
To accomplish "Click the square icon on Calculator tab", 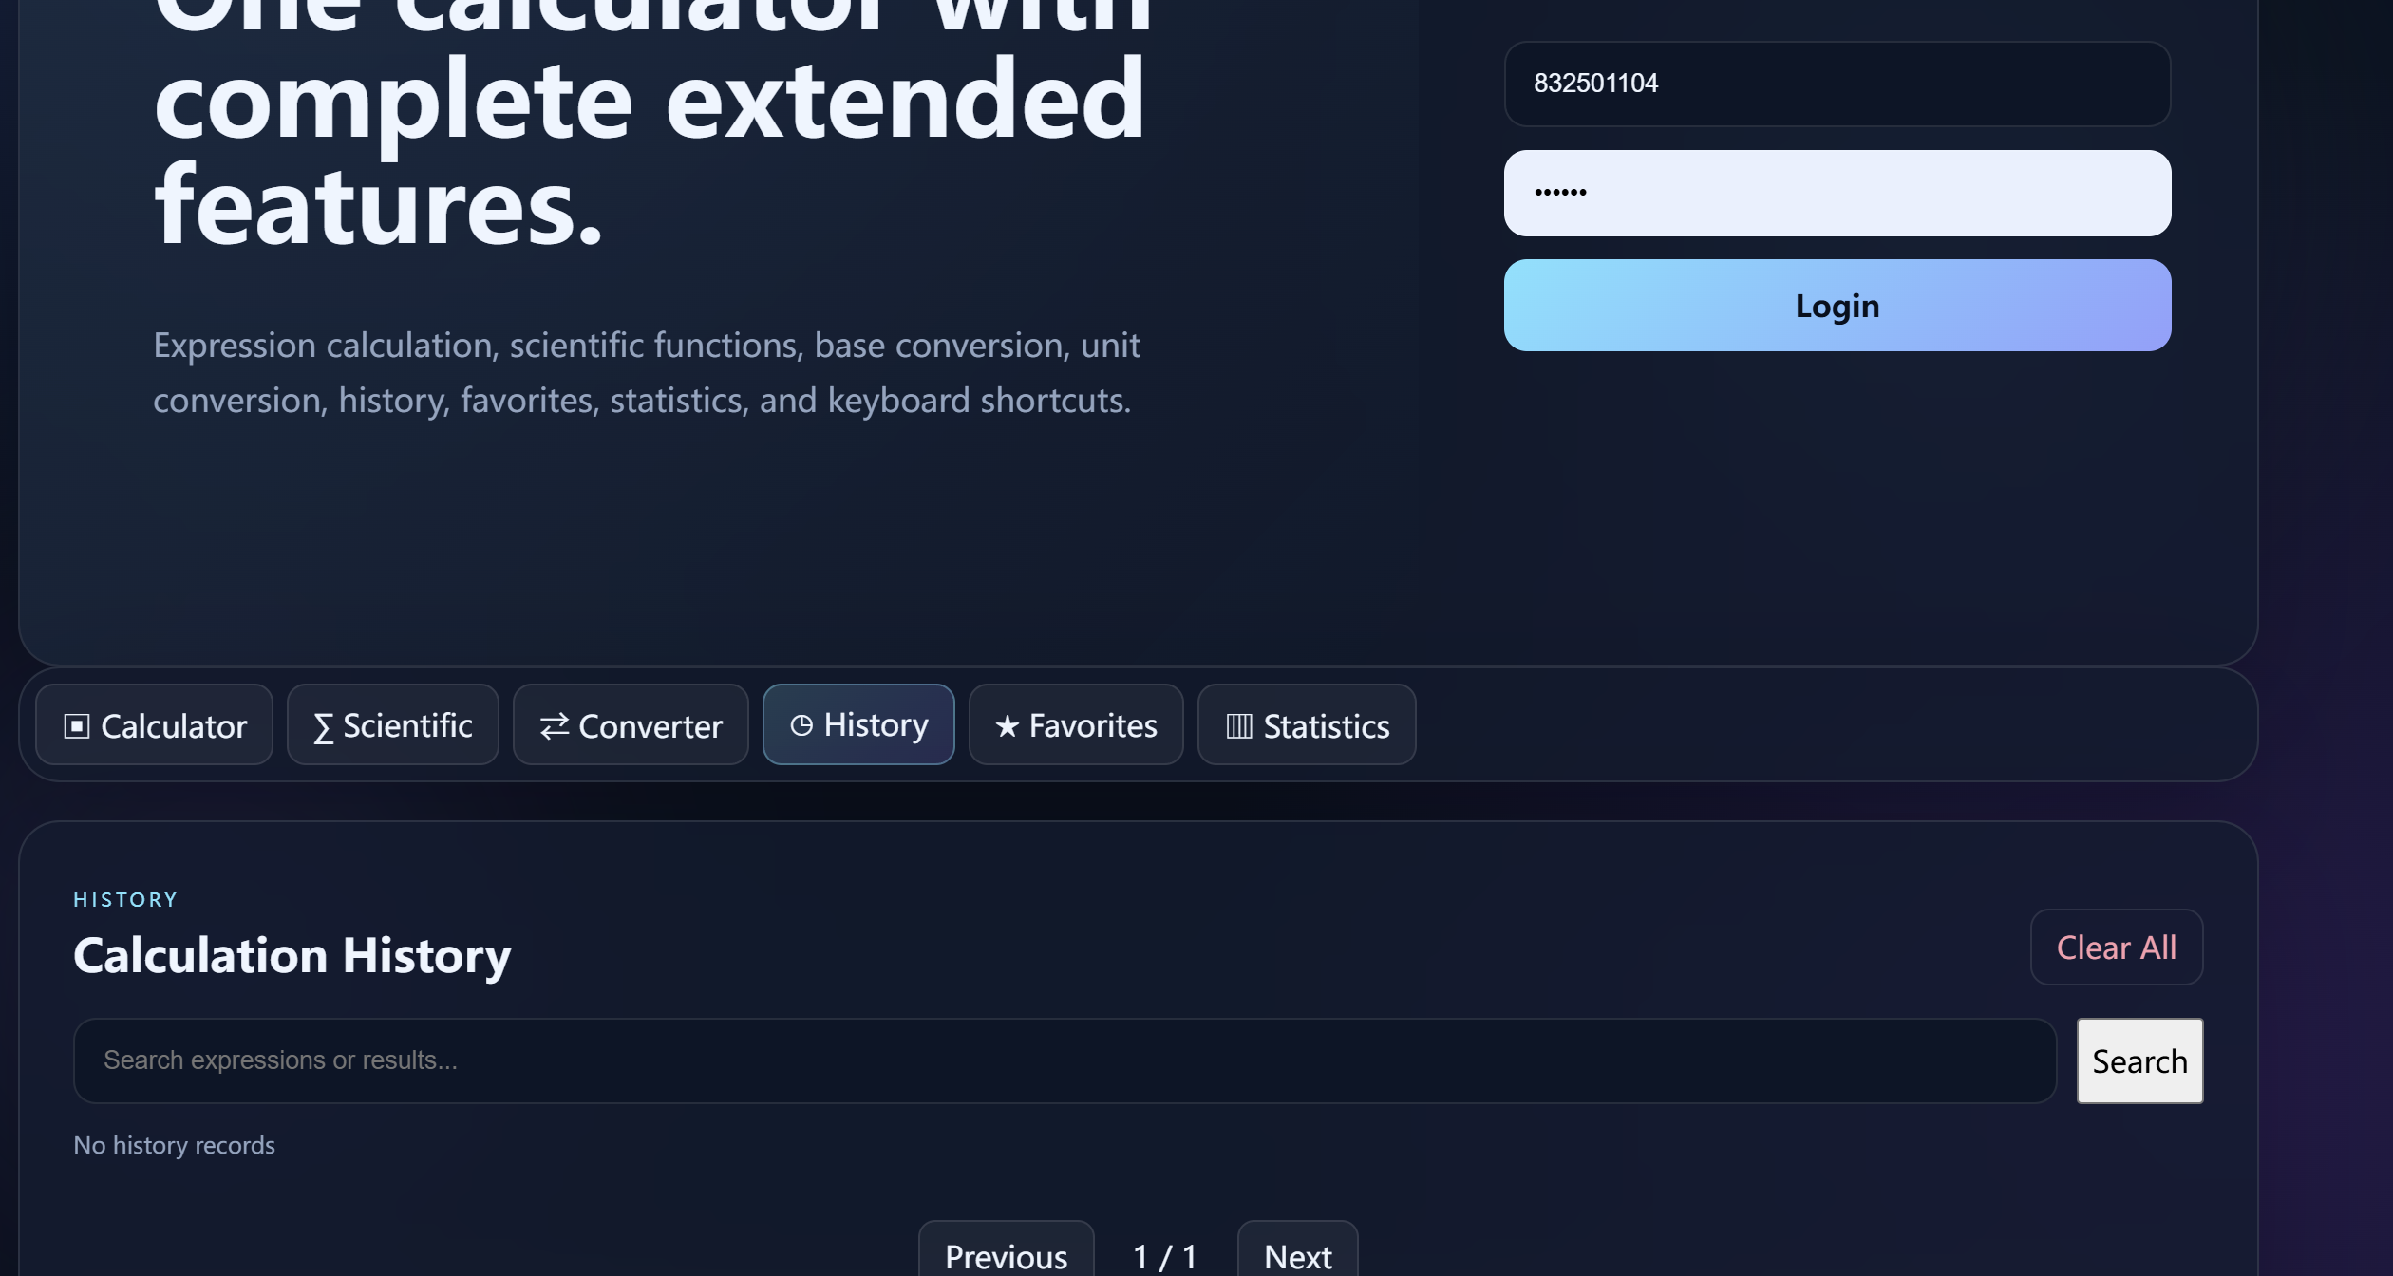I will coord(77,726).
